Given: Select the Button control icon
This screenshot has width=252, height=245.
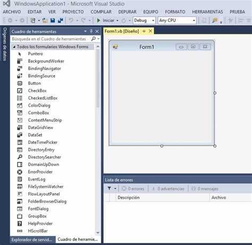Looking at the screenshot, I should [20, 83].
